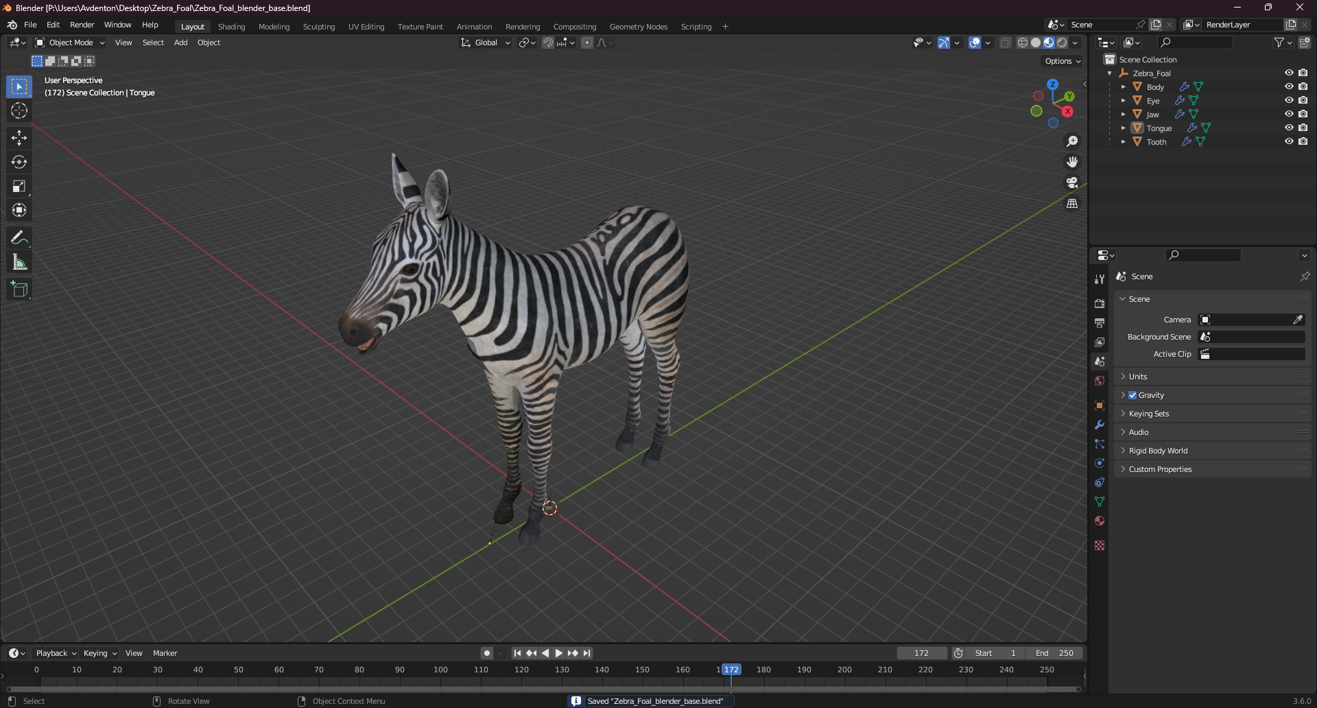Open the Modifiers properties tab
This screenshot has width=1317, height=708.
1100,425
